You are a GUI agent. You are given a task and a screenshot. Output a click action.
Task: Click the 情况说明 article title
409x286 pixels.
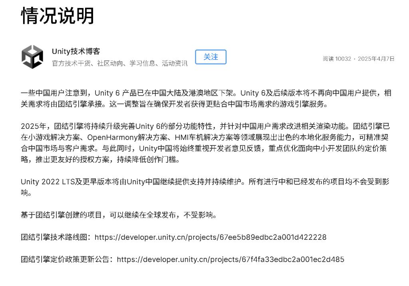pos(58,16)
